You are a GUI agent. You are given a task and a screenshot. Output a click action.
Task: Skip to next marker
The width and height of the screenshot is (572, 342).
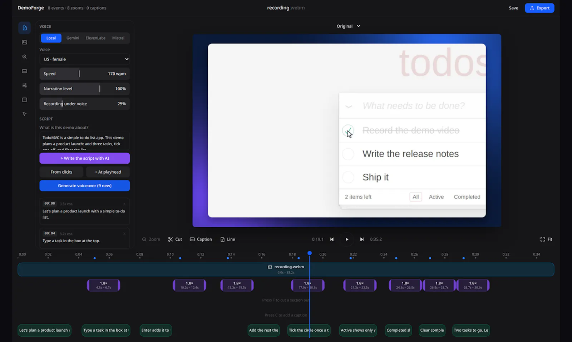pyautogui.click(x=362, y=239)
